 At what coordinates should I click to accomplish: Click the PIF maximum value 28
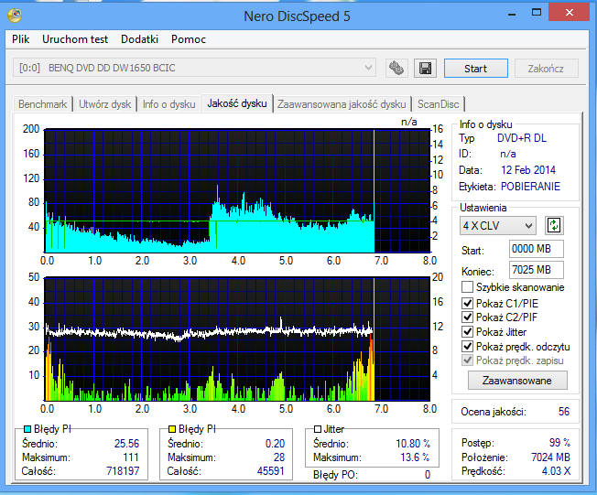pos(279,457)
